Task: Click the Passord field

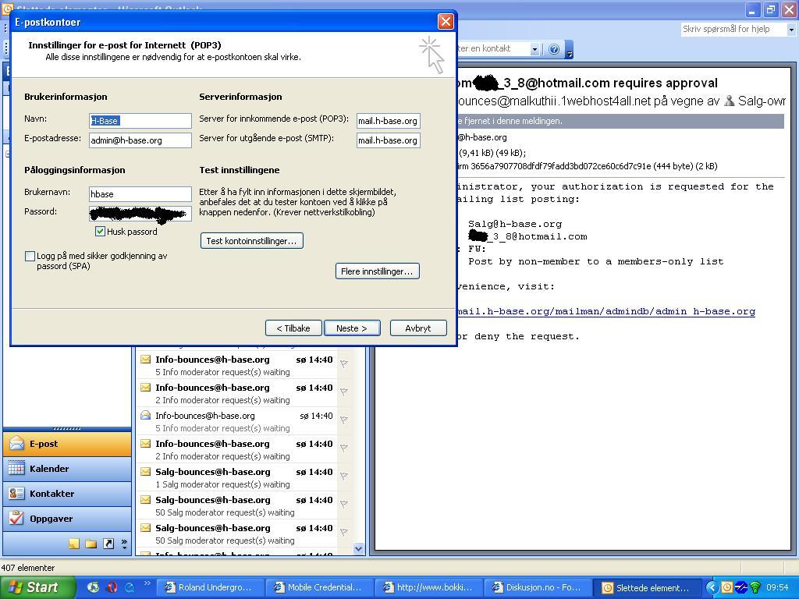Action: pyautogui.click(x=140, y=214)
